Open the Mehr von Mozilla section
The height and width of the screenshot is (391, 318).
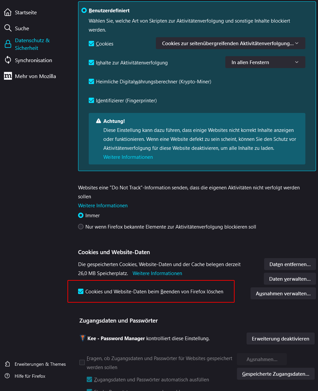pos(35,76)
